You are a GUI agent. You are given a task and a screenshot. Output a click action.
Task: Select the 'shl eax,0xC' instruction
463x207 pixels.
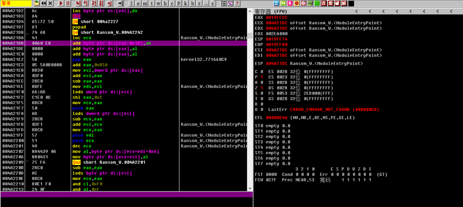tap(88, 98)
